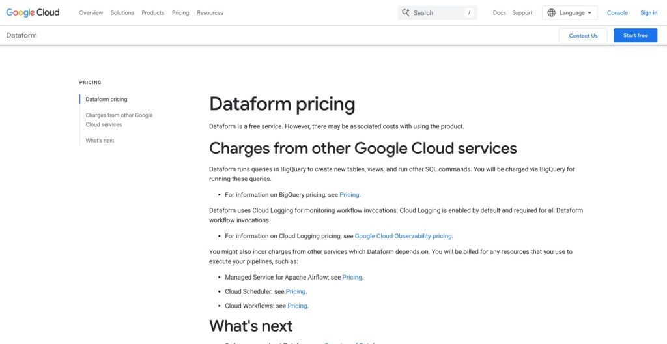The image size is (667, 344).
Task: Click the What's next heading
Action: 251,326
